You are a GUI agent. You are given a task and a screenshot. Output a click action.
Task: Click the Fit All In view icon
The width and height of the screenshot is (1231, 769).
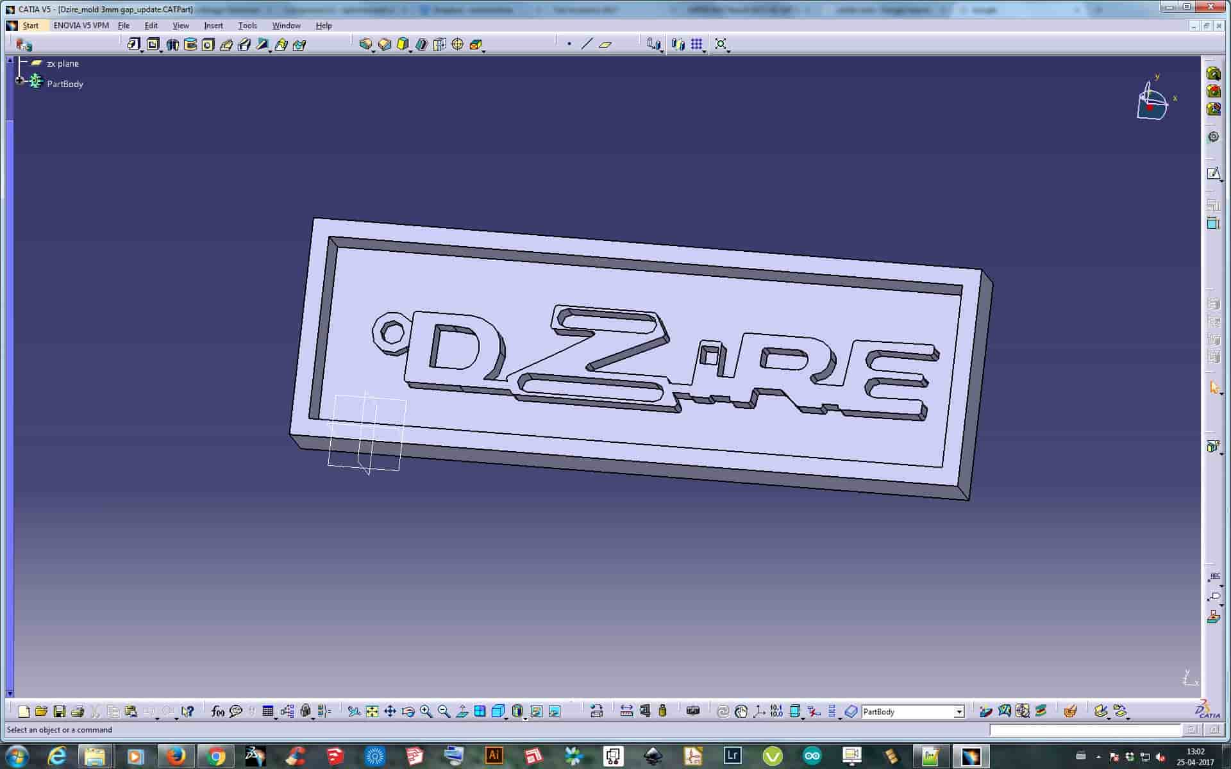tap(372, 711)
